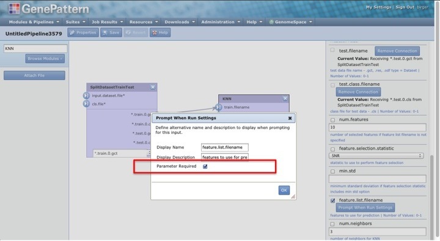Click the GenomeSpace icon in the menu bar
This screenshot has width=440, height=241.
click(271, 22)
